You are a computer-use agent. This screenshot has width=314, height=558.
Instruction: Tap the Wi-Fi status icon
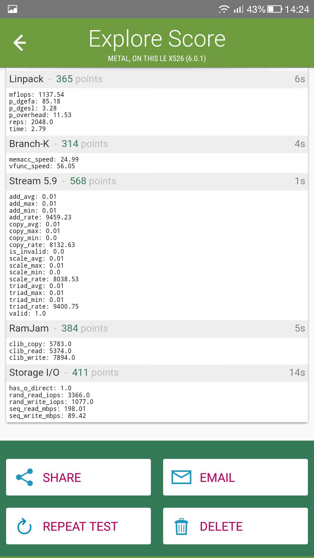coord(224,9)
